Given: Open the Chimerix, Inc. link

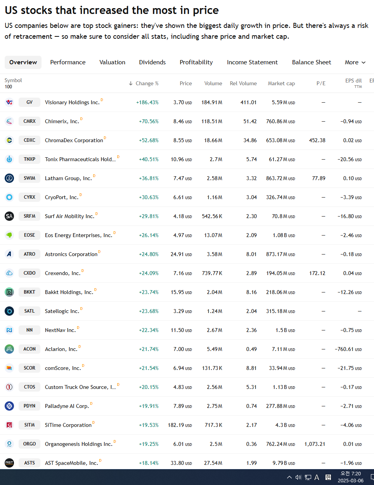Looking at the screenshot, I should [x=62, y=122].
